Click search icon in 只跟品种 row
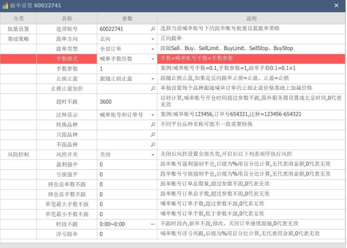Image resolution: width=347 pixels, height=248 pixels. click(x=153, y=135)
